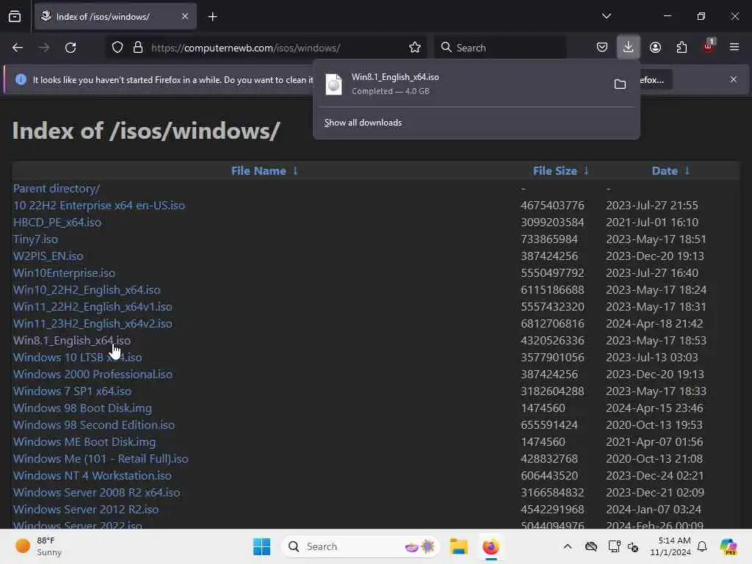Open a new tab with plus button
752x564 pixels.
[212, 17]
